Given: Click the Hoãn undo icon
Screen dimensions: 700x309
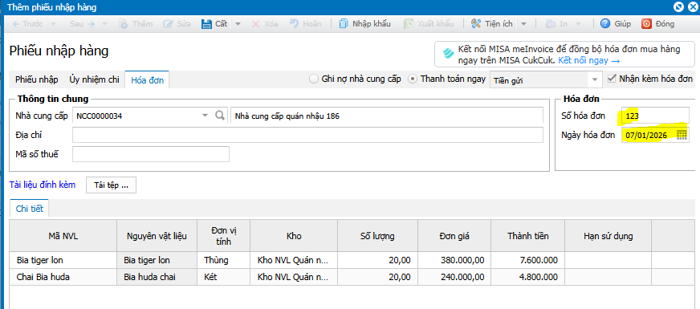Looking at the screenshot, I should click(x=294, y=23).
